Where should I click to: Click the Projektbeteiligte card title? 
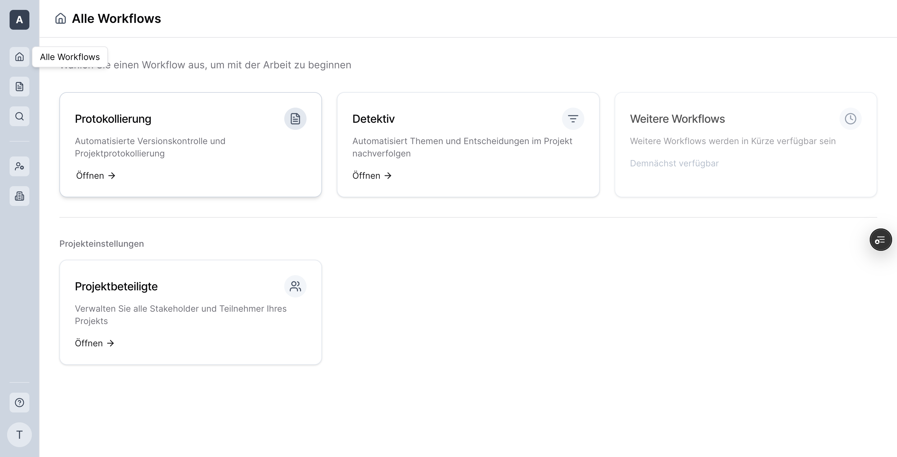coord(116,286)
